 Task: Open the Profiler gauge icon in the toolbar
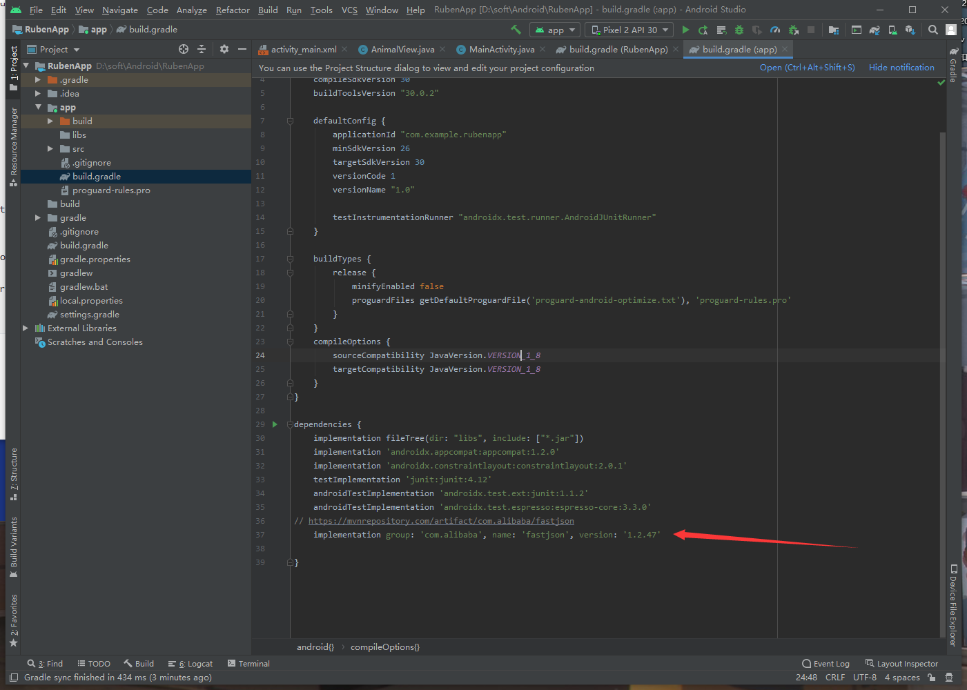775,30
